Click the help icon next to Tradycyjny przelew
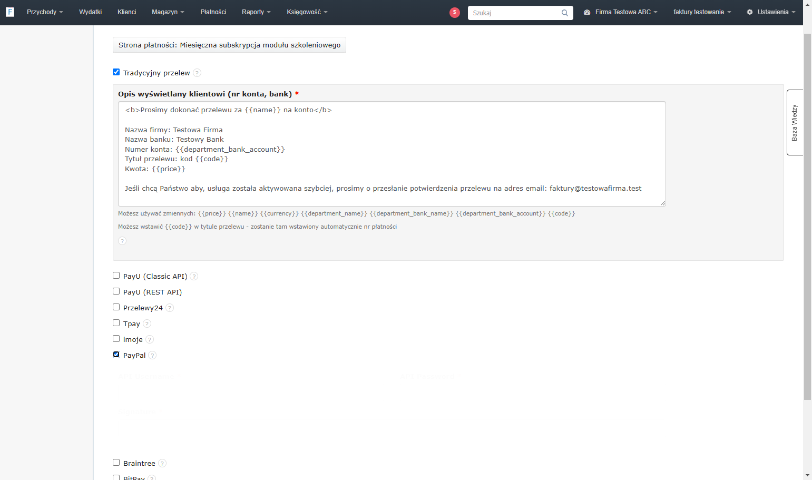 click(197, 73)
